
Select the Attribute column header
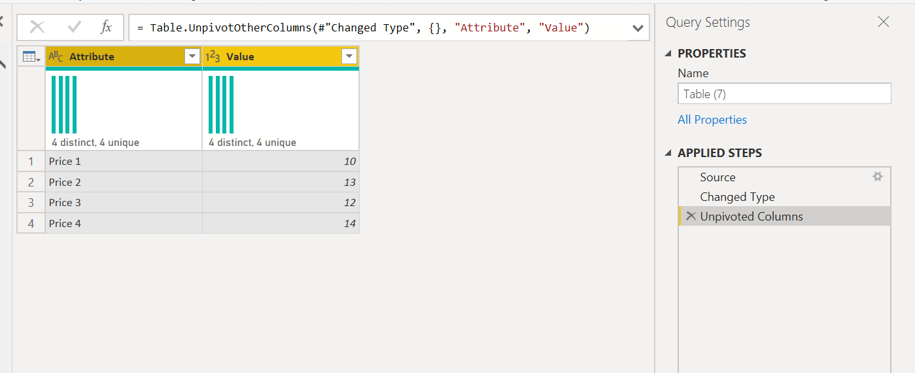point(124,57)
